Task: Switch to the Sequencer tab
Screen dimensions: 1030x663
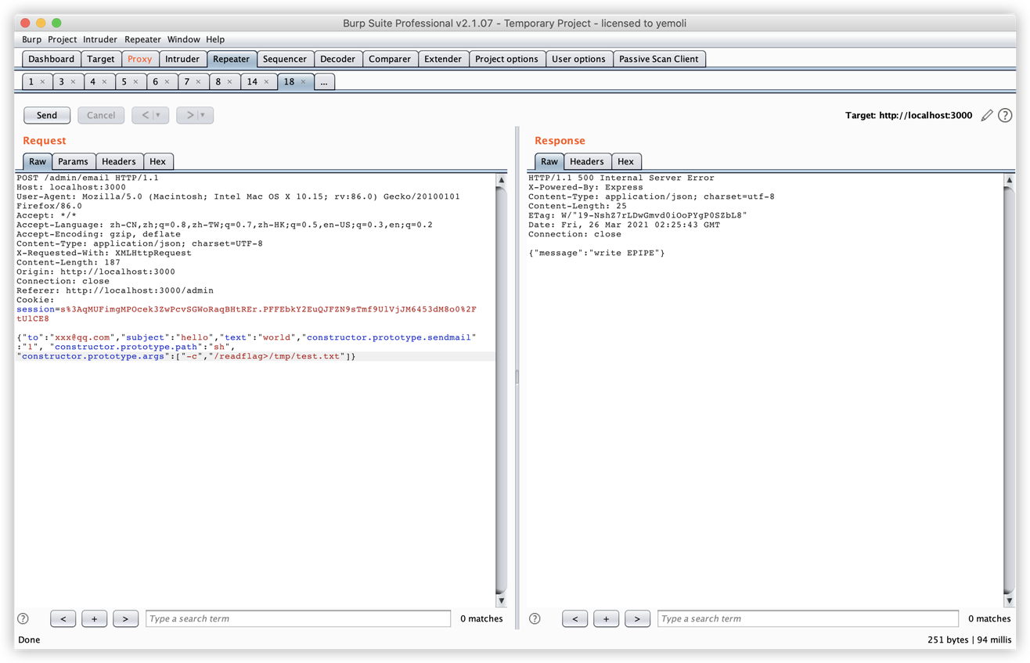Action: coord(285,59)
